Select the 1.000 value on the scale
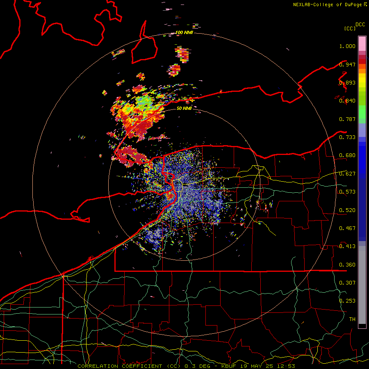Viewport: 369px width, 369px height. point(347,46)
